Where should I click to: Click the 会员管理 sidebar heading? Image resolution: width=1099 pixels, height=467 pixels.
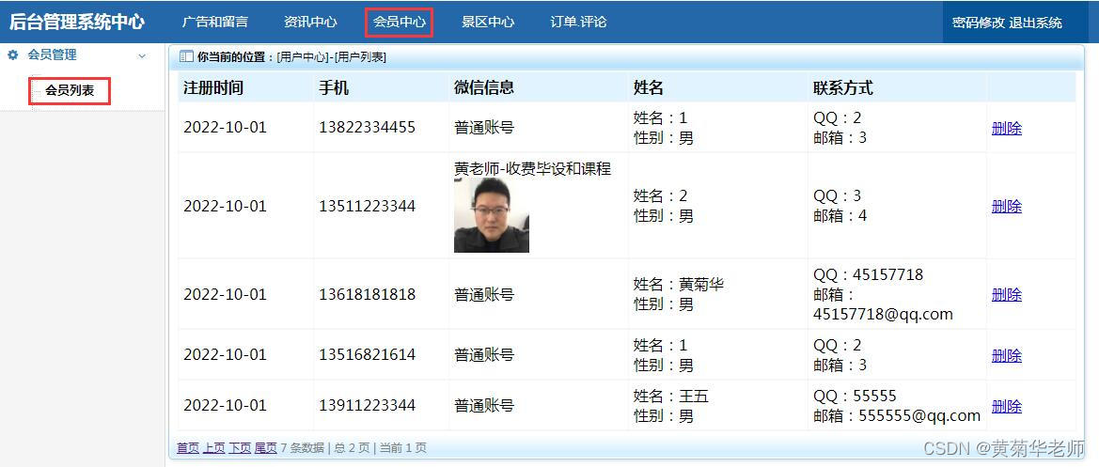52,55
